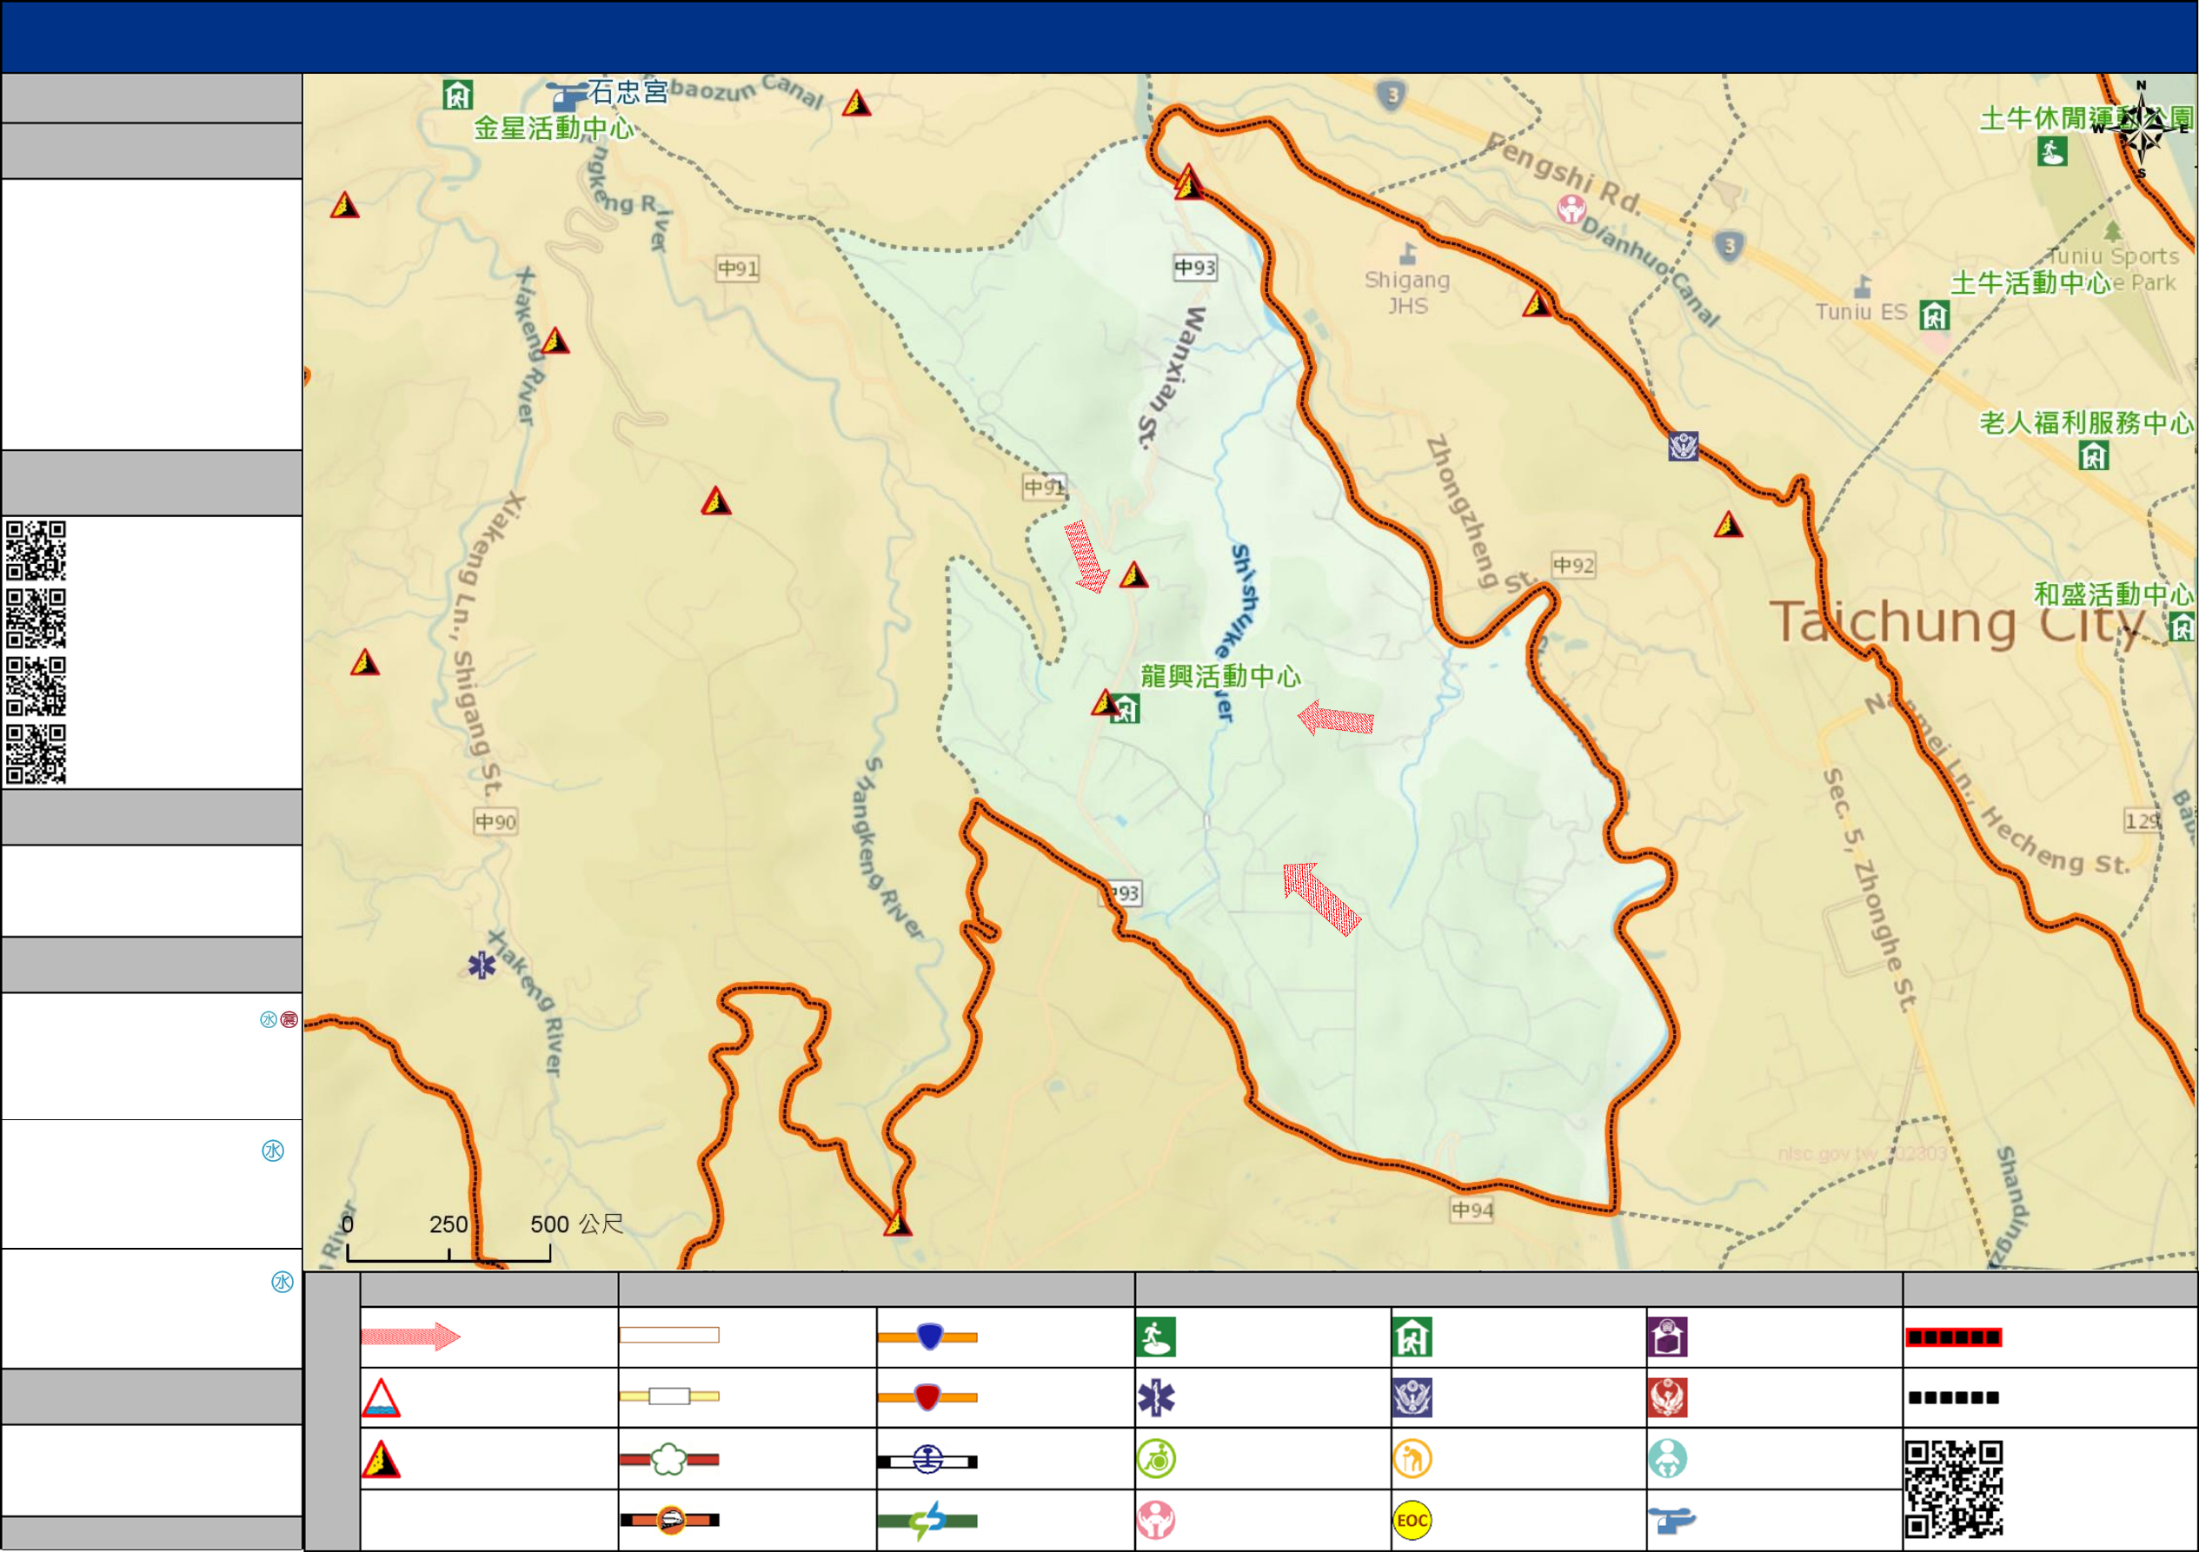The width and height of the screenshot is (2199, 1552).
Task: Click the 中94 route shield
Action: [1472, 1210]
